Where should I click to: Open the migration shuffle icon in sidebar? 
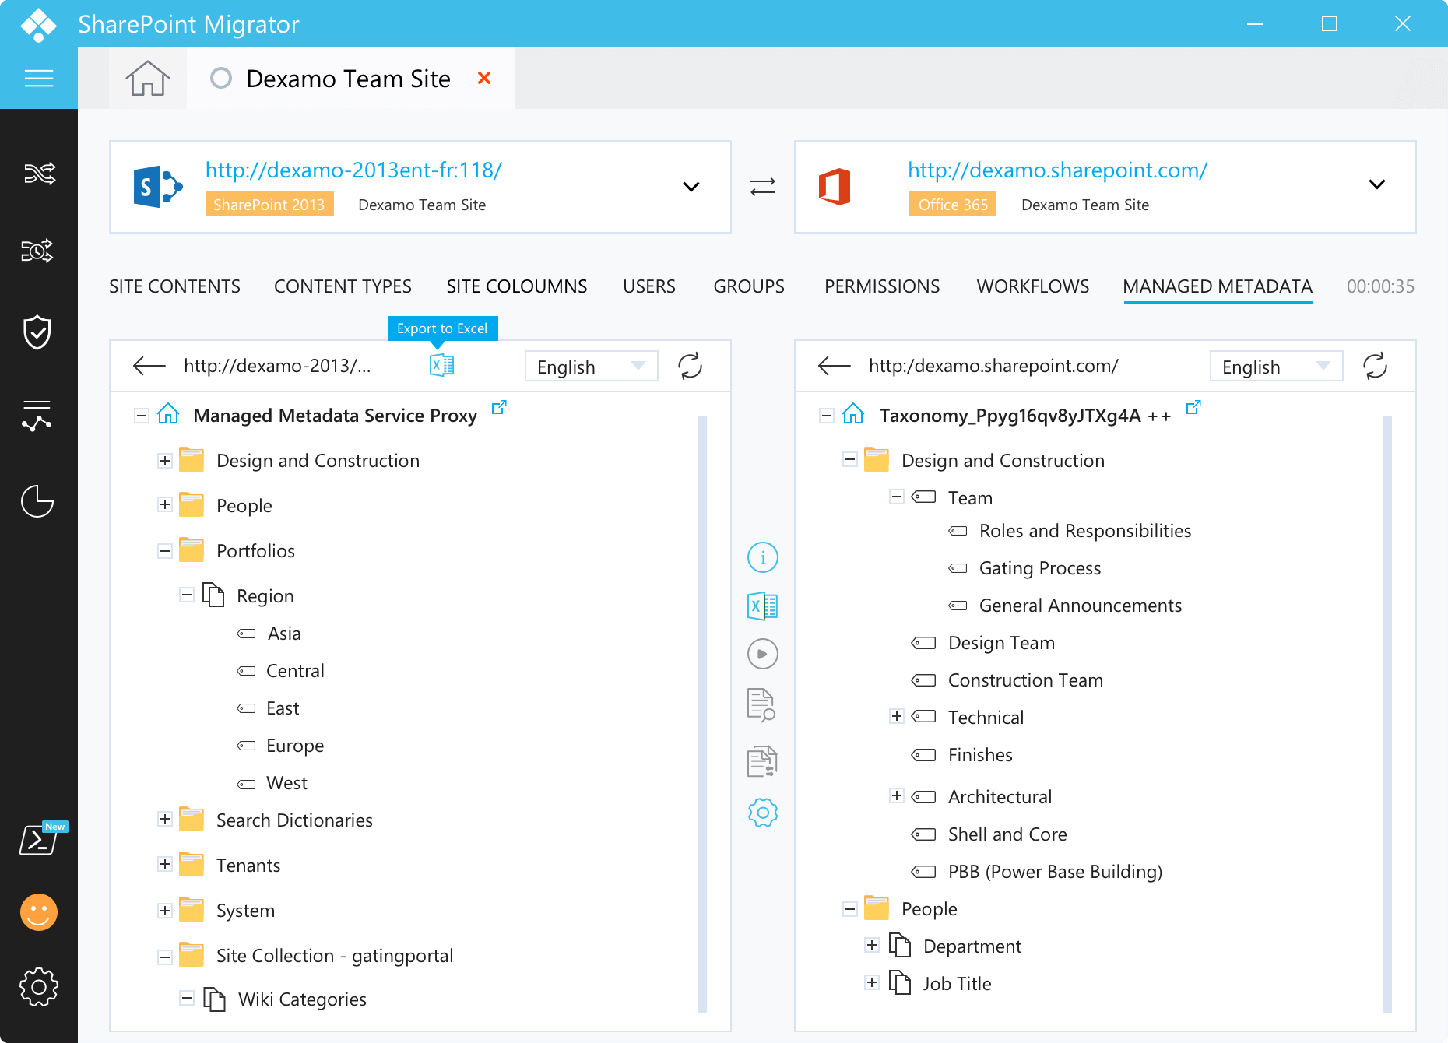(39, 173)
